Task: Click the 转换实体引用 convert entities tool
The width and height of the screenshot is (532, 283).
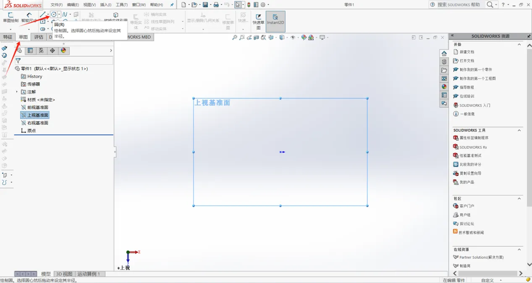Action: pos(116,17)
